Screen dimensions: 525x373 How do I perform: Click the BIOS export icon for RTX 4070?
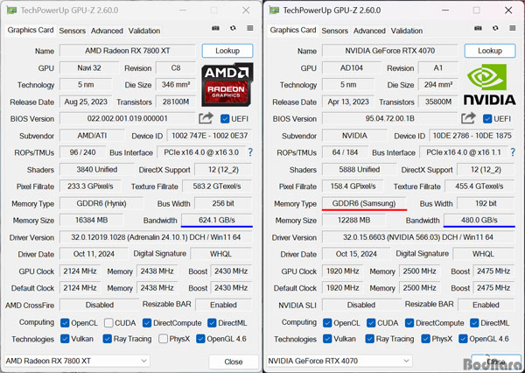point(468,119)
